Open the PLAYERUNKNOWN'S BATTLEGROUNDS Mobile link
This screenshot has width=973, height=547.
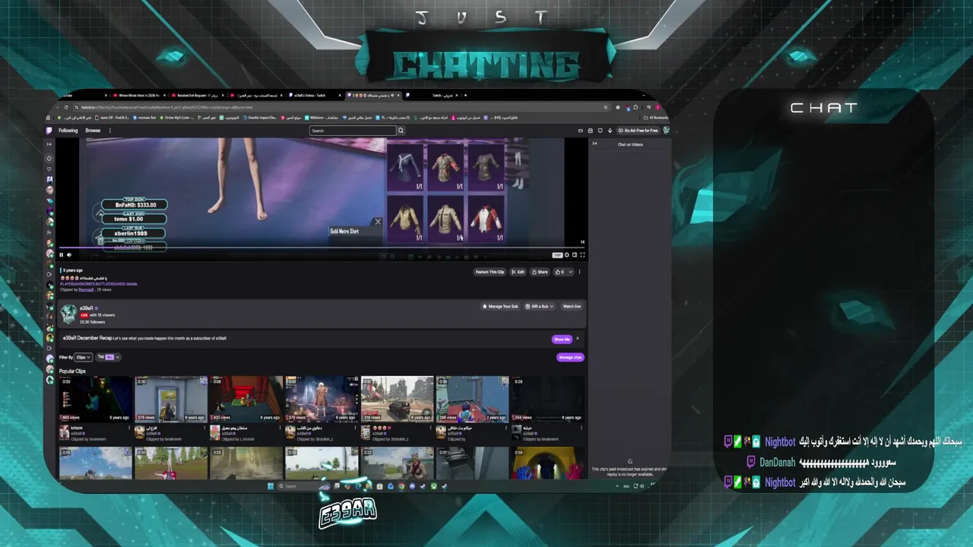99,284
